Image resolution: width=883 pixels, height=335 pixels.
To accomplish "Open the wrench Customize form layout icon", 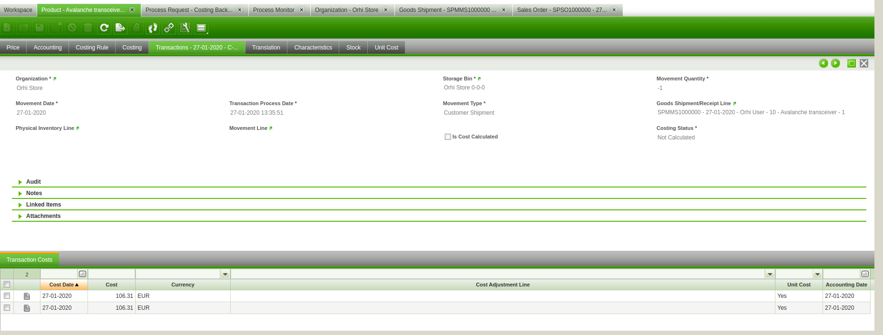I will coord(185,28).
